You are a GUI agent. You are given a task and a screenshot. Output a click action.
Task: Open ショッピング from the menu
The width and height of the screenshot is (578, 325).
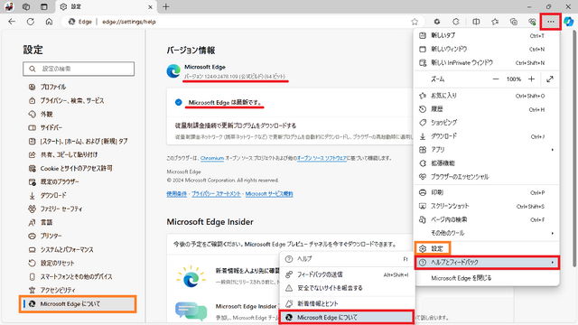487,123
